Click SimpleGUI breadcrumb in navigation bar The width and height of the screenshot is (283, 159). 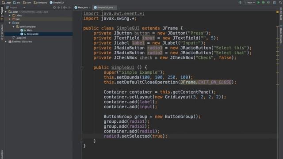pos(57,3)
